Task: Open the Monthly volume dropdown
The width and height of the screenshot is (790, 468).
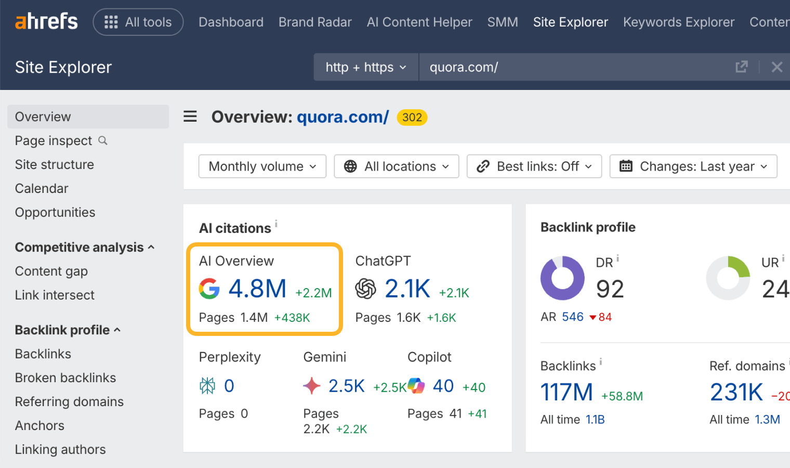Action: (262, 166)
